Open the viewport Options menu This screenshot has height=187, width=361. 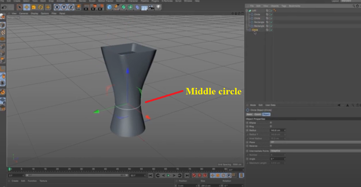45,13
